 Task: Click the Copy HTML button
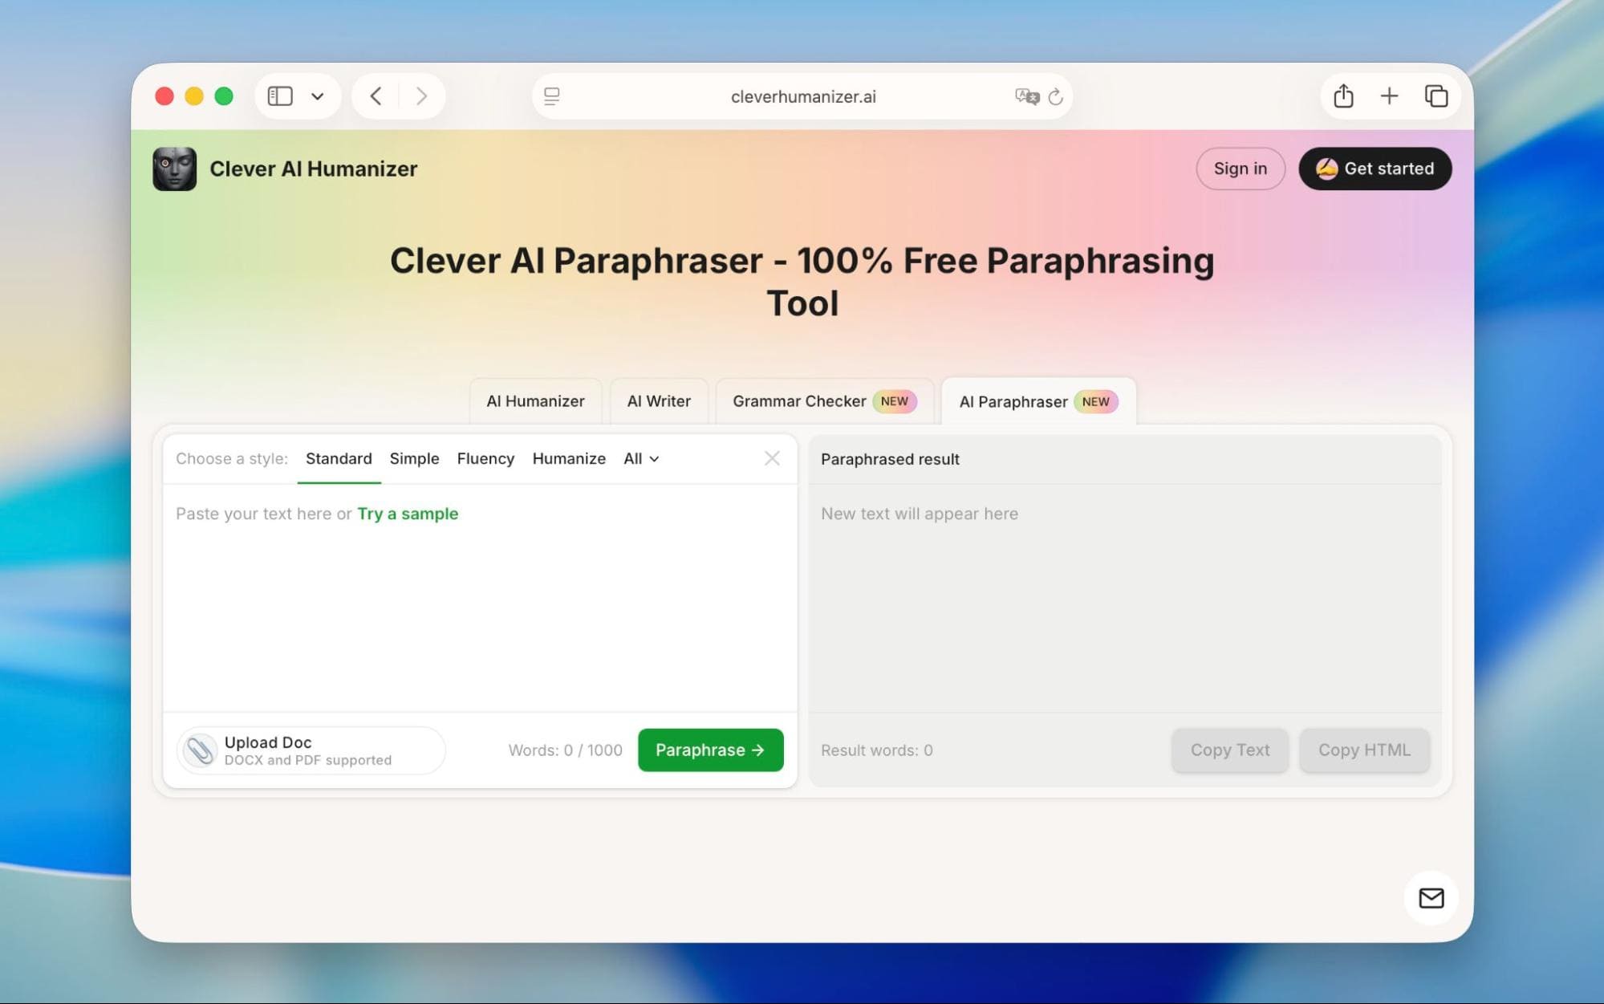[x=1364, y=750]
